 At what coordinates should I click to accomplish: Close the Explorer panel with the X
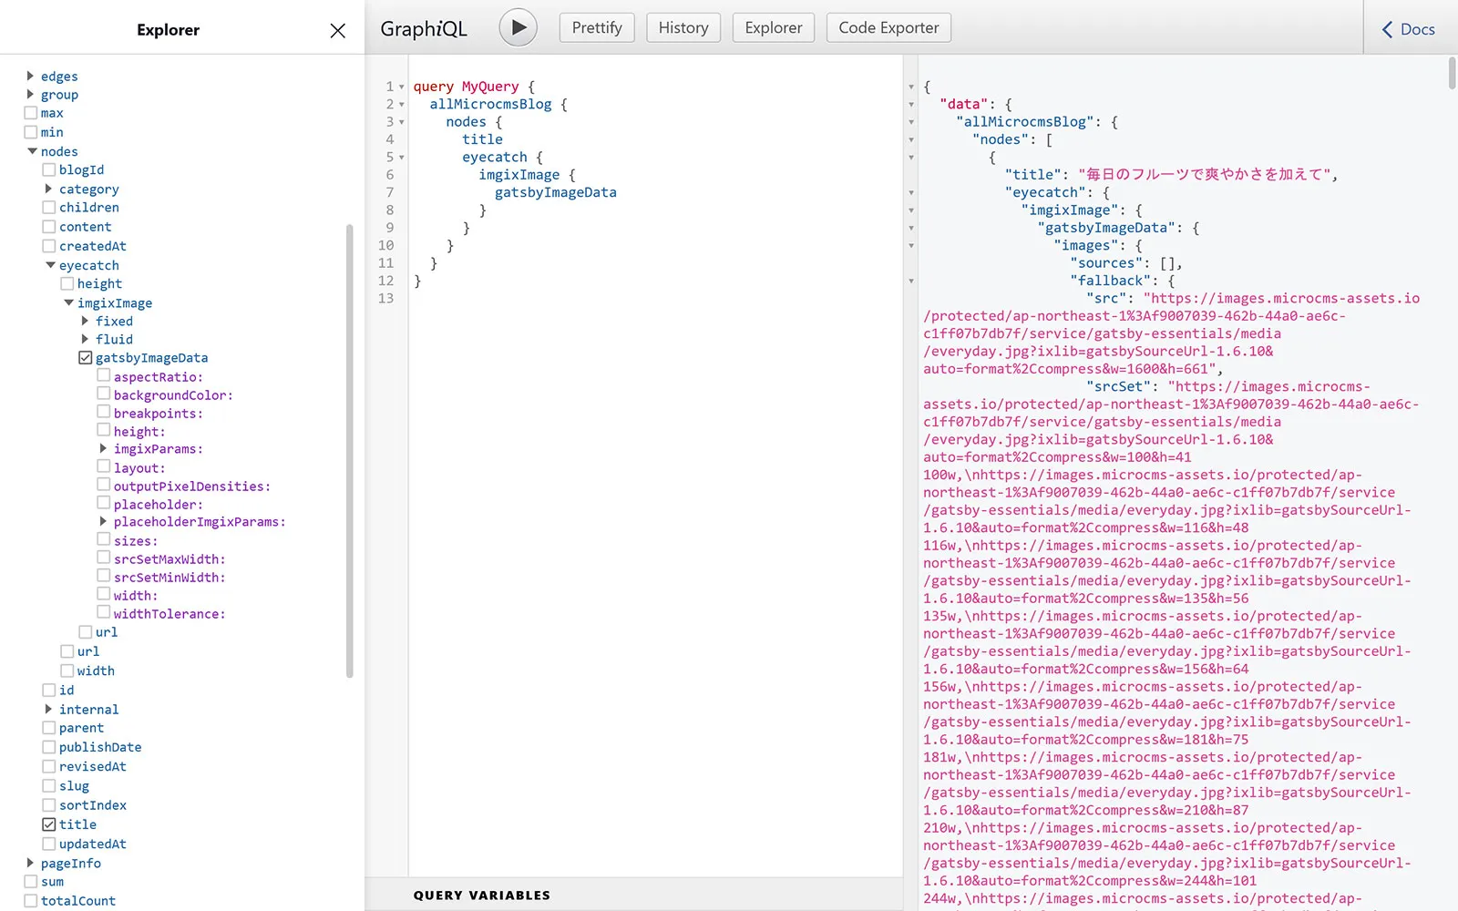pyautogui.click(x=337, y=31)
